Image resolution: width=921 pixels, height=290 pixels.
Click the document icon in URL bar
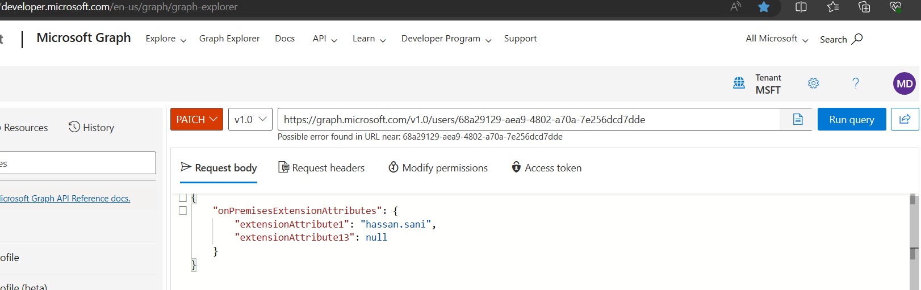pos(798,119)
